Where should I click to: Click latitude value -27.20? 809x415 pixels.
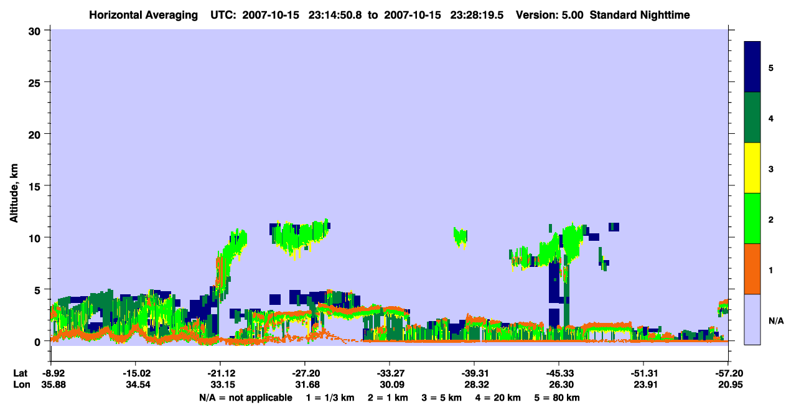click(x=304, y=373)
